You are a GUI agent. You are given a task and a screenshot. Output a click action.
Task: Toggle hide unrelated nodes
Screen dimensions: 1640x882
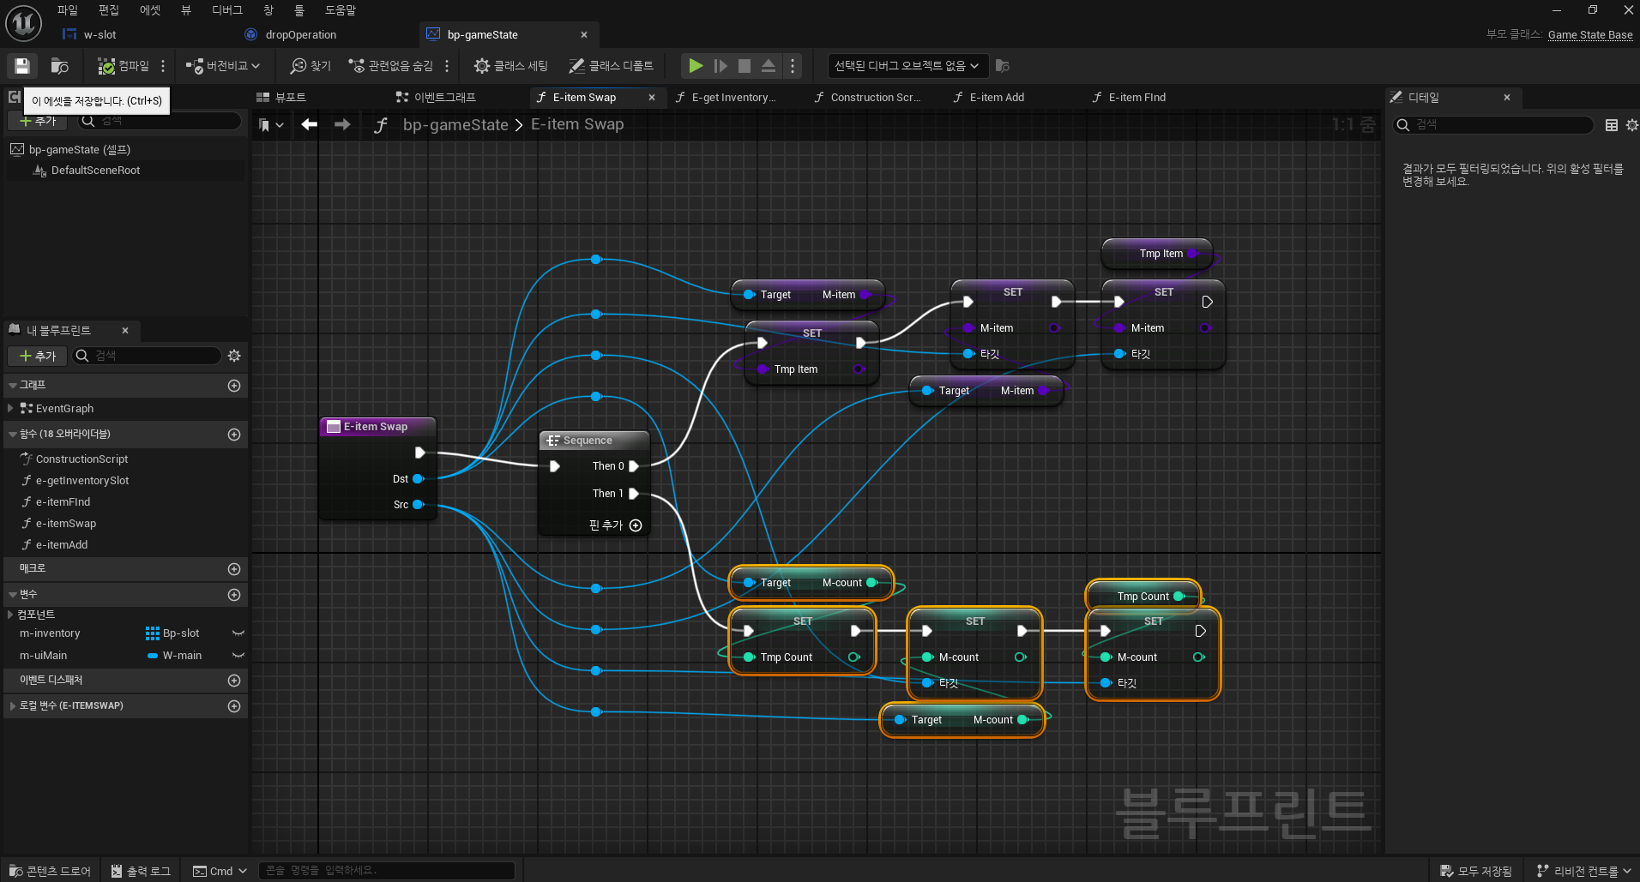(x=390, y=66)
